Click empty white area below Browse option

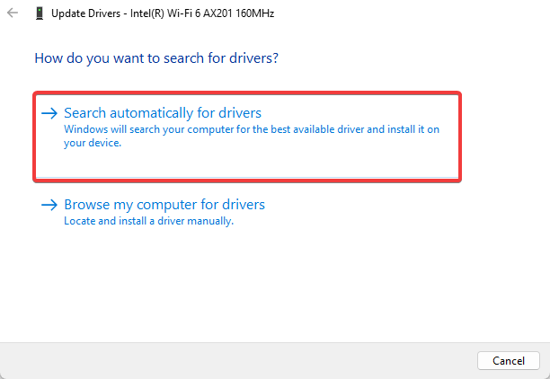270,287
